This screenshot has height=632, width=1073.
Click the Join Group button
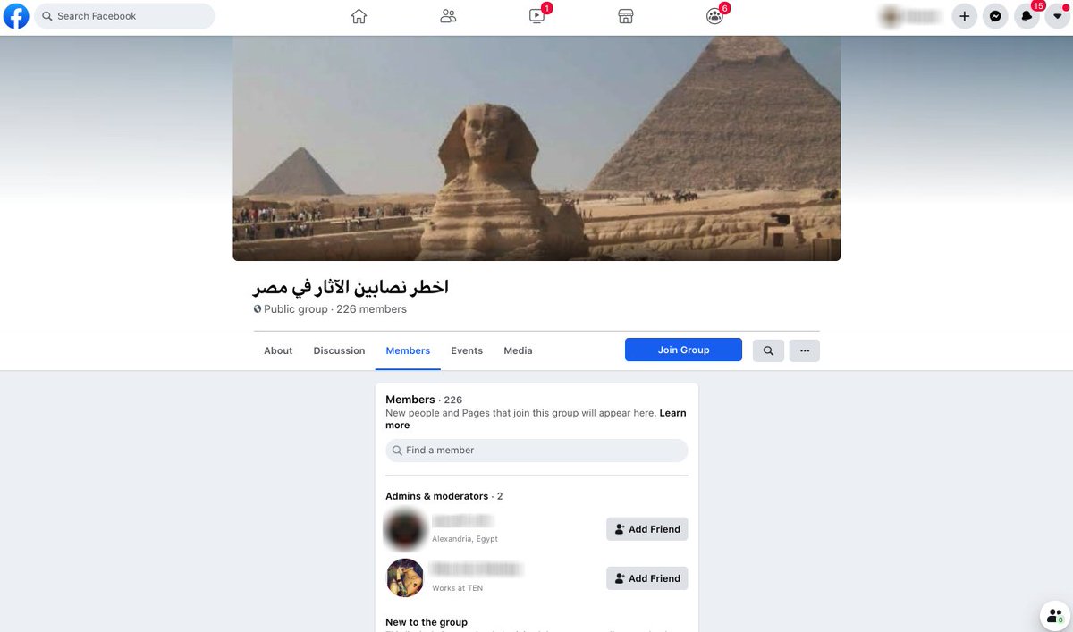coord(683,350)
